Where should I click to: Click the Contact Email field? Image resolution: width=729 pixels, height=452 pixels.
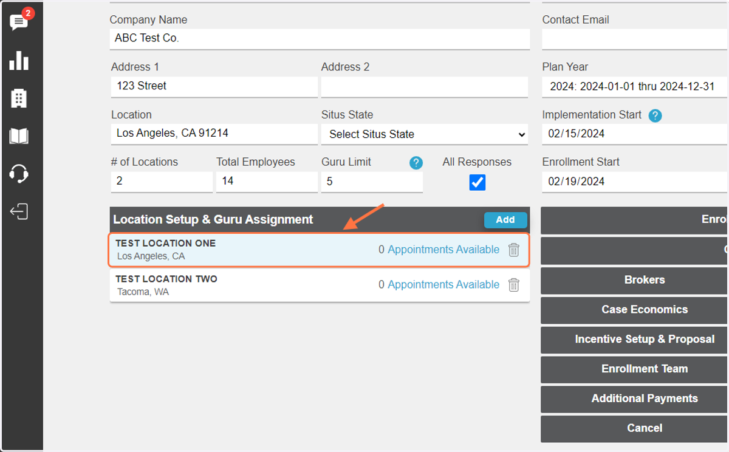(x=635, y=39)
